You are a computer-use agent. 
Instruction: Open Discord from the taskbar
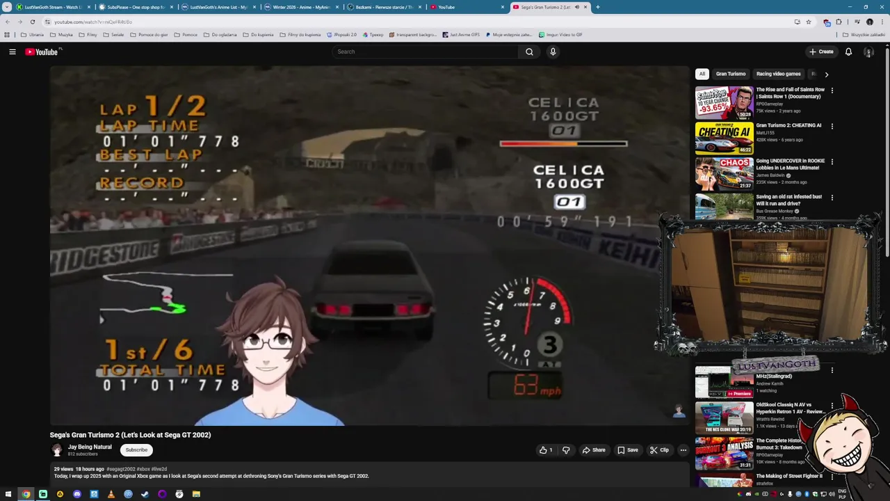pyautogui.click(x=76, y=494)
